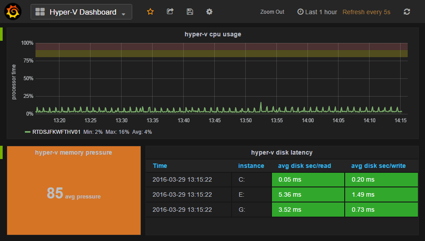Click the refresh dashboard icon

click(407, 12)
